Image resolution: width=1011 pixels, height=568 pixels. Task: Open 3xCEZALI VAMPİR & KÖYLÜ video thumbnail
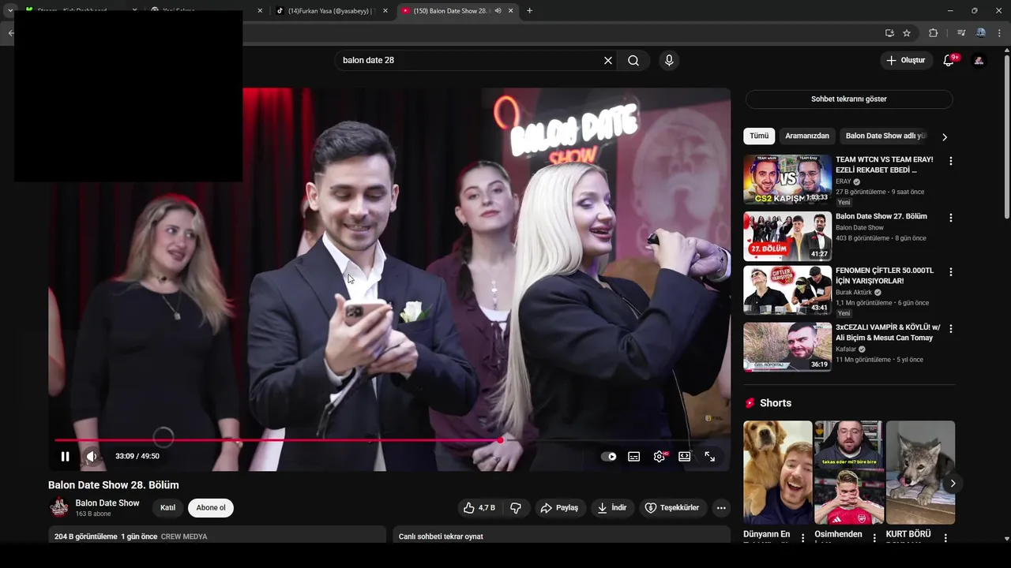[787, 346]
